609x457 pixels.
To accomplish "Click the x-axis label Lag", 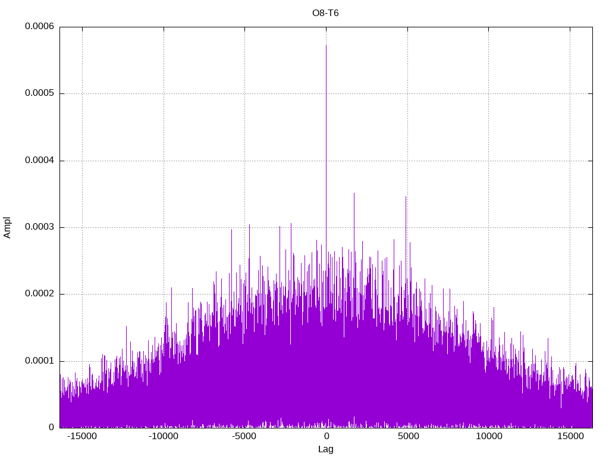I will (x=325, y=449).
